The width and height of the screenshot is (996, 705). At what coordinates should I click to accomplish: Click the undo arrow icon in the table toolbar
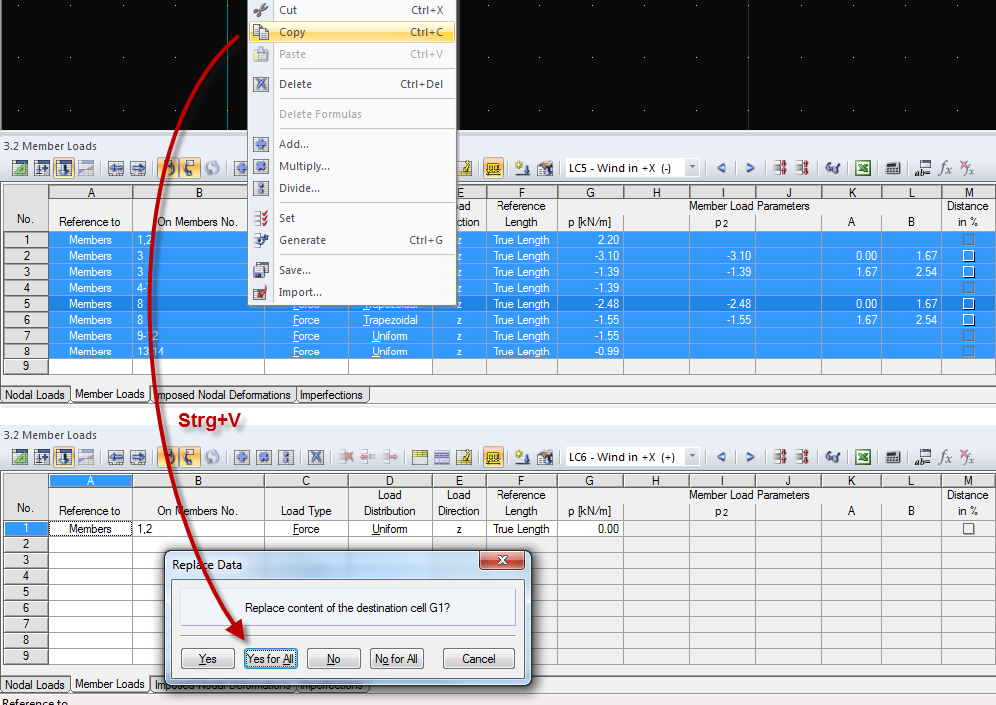(x=167, y=167)
